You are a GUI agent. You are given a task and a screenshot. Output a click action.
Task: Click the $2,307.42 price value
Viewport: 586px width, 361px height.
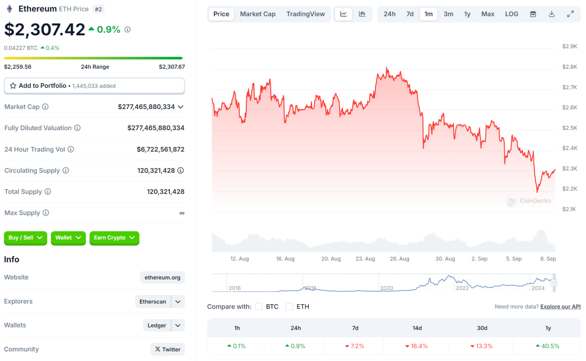[44, 29]
